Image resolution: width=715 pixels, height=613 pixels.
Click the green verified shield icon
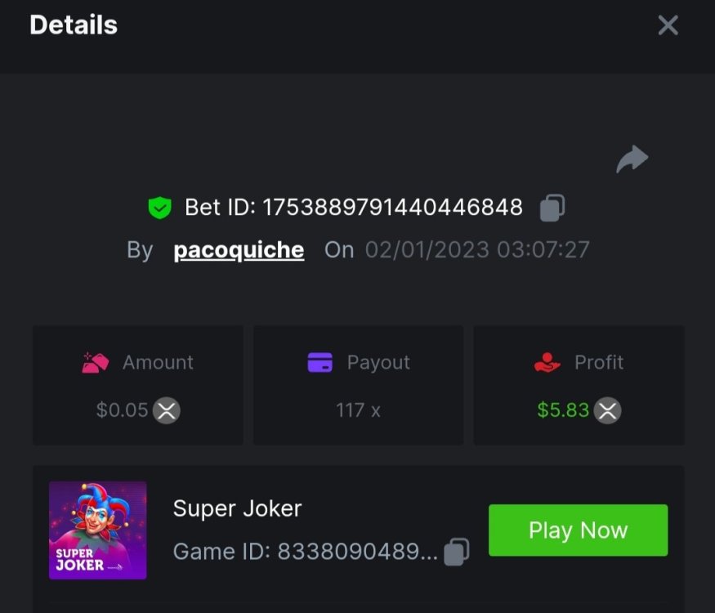click(x=159, y=208)
